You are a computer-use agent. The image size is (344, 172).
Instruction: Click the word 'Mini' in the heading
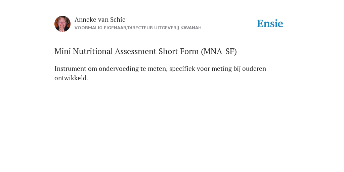pyautogui.click(x=63, y=51)
